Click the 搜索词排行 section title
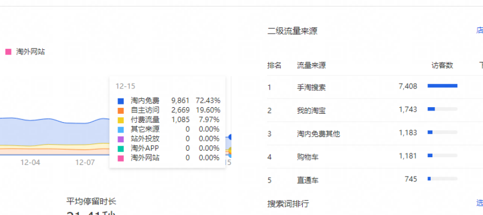The height and width of the screenshot is (215, 483). [288, 203]
